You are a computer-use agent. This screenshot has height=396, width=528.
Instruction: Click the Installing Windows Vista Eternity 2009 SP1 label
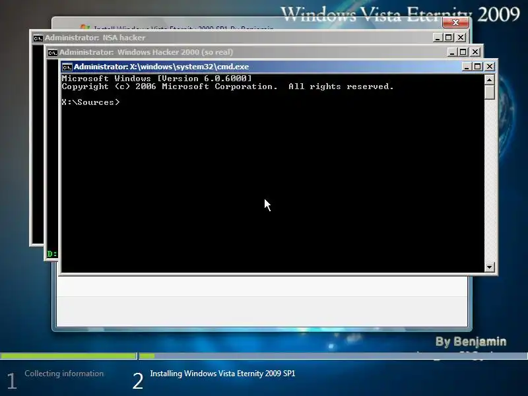pos(222,374)
